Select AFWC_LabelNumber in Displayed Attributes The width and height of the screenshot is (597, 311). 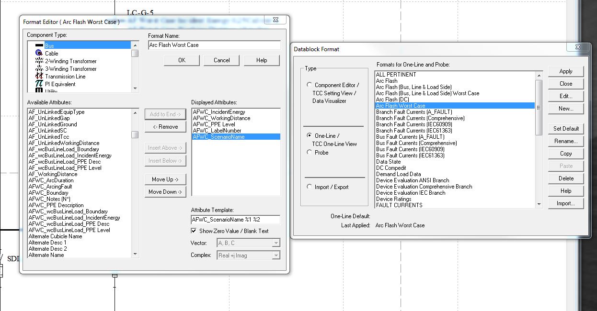pos(236,131)
